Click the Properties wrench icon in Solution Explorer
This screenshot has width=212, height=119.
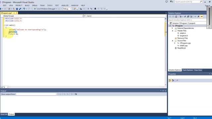point(198,17)
